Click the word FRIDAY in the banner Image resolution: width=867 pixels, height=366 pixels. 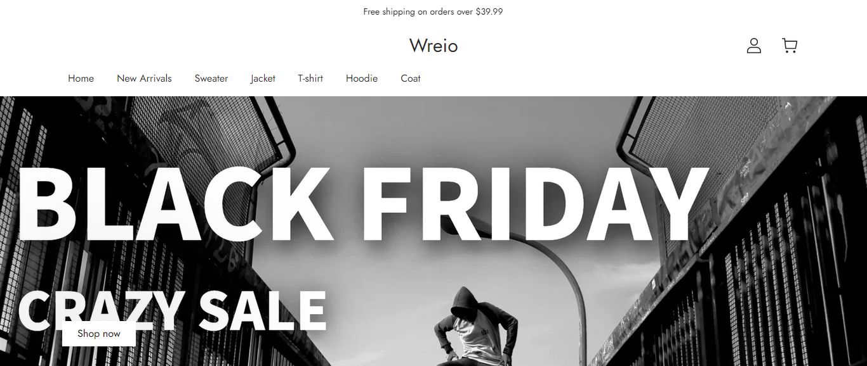click(534, 203)
